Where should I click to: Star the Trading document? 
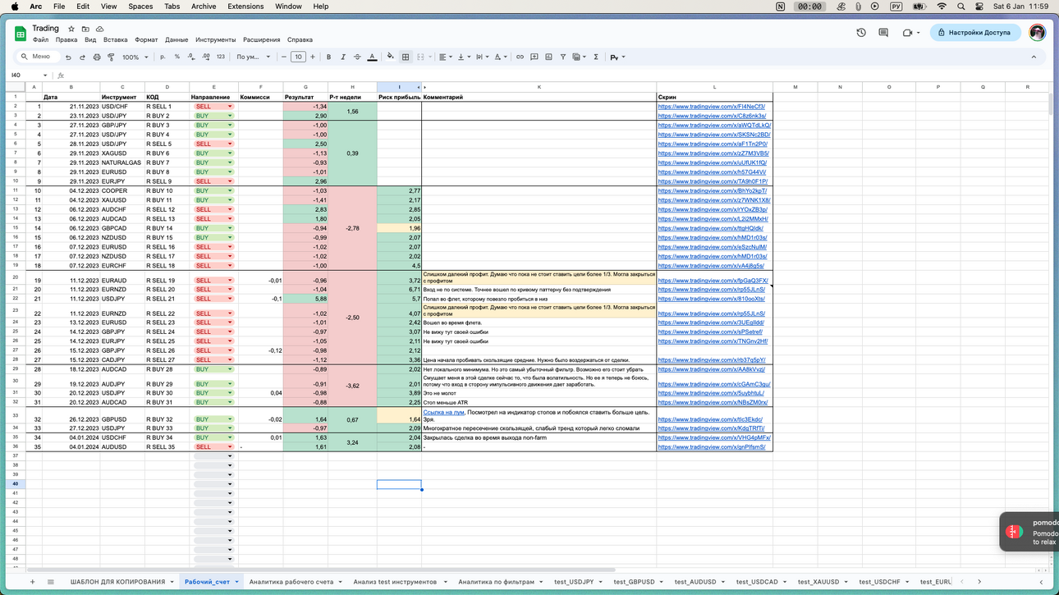click(71, 29)
